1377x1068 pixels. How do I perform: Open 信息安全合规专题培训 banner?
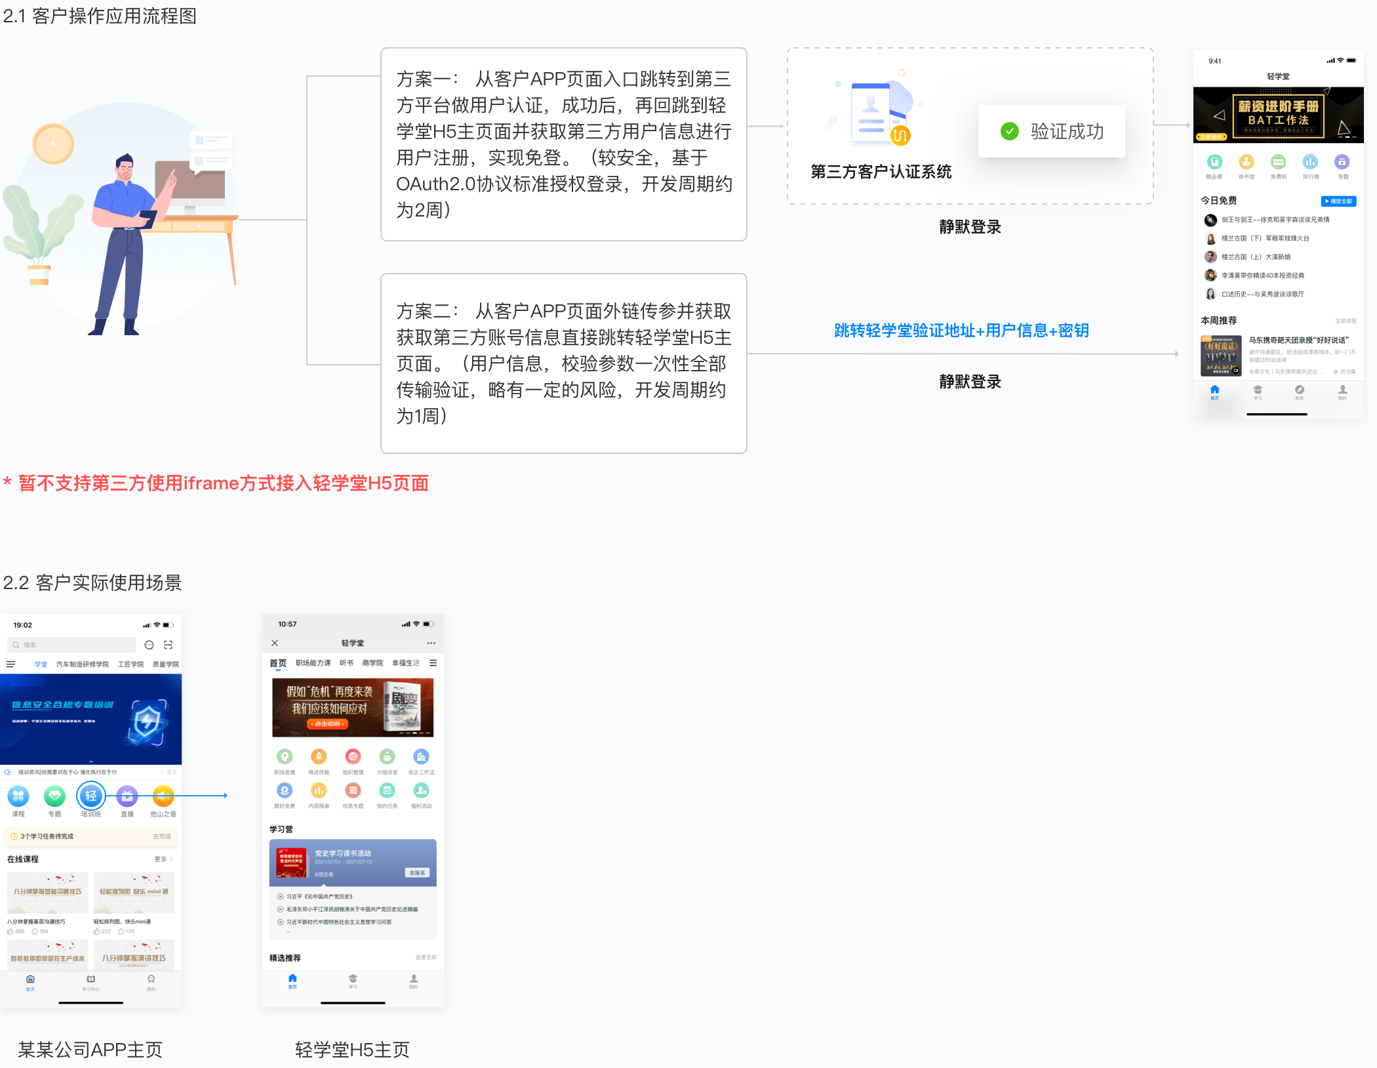click(x=90, y=719)
